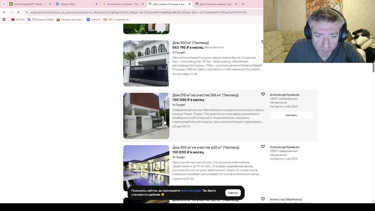Open listing Дом 300 м² на участке 420 м²
The height and width of the screenshot is (211, 375).
pyautogui.click(x=206, y=147)
